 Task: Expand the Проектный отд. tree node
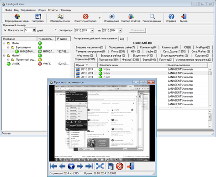coord(8,60)
